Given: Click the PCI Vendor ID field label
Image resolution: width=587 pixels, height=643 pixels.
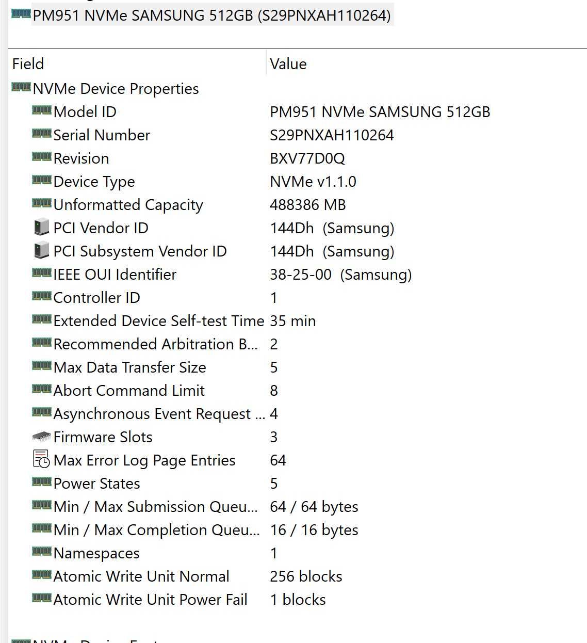Looking at the screenshot, I should 101,228.
